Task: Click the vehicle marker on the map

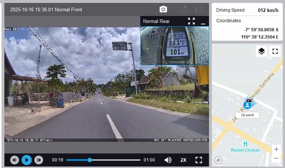Action: (x=248, y=104)
